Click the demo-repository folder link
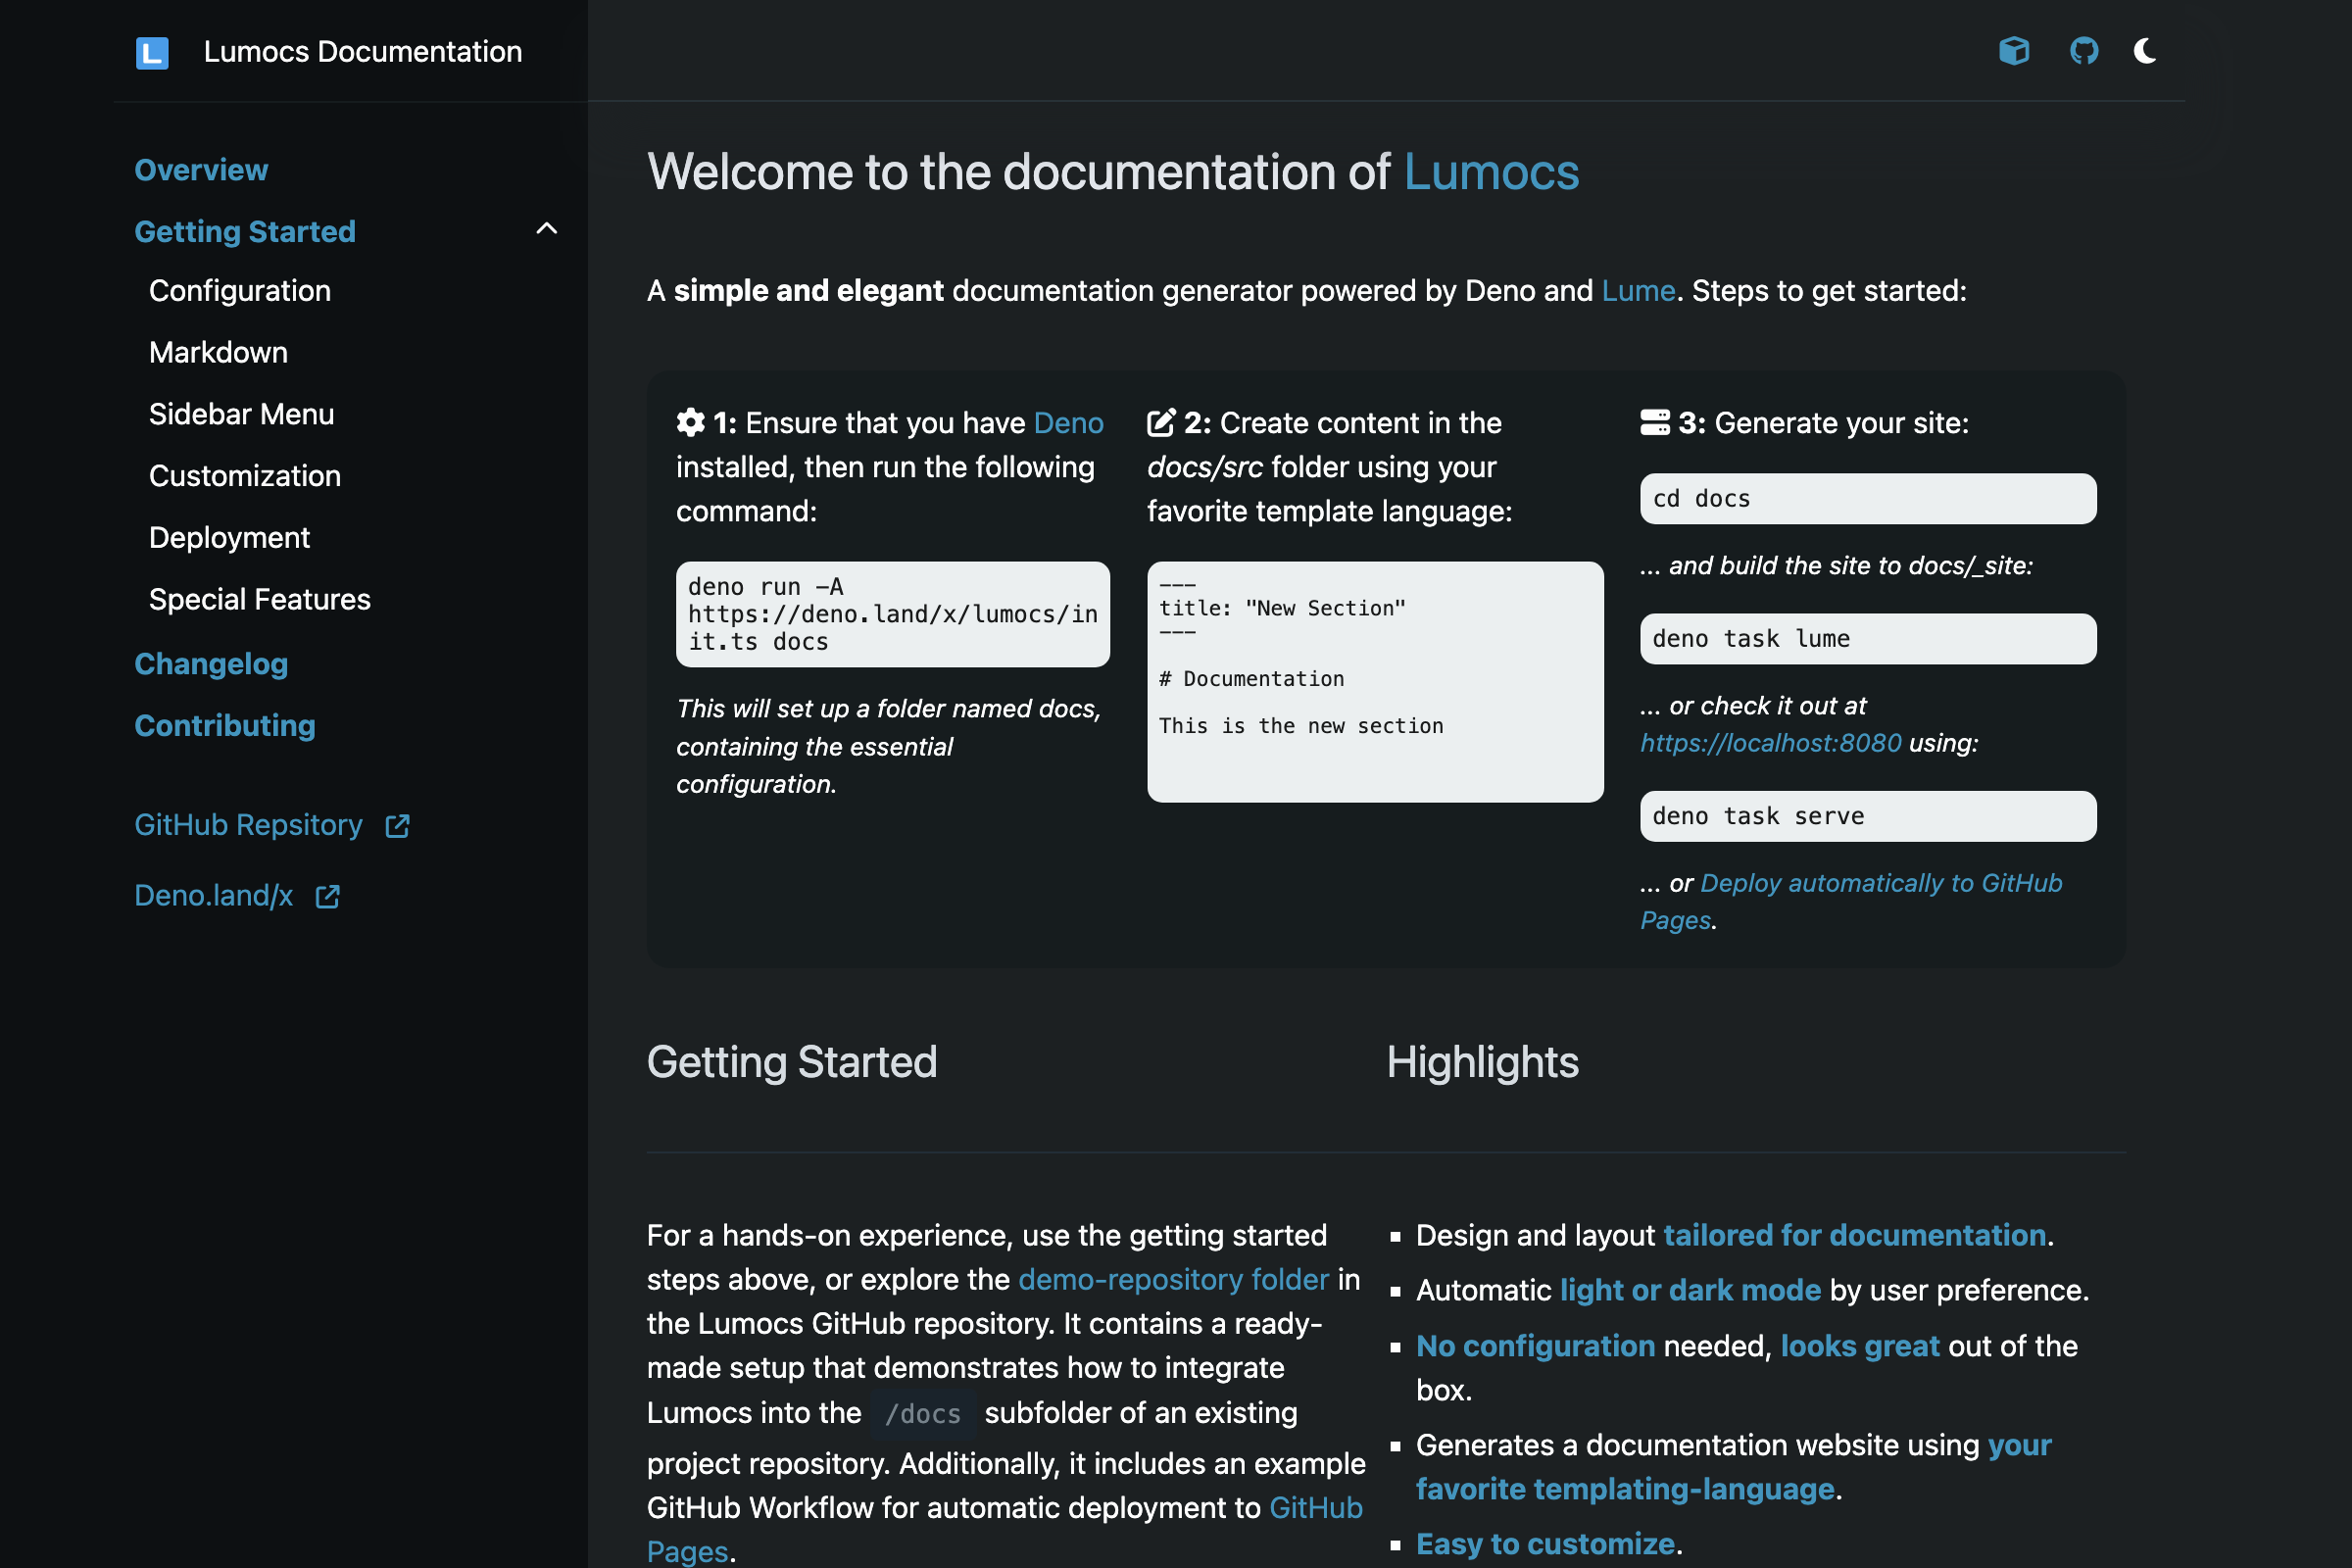This screenshot has height=1568, width=2352. click(x=1173, y=1279)
